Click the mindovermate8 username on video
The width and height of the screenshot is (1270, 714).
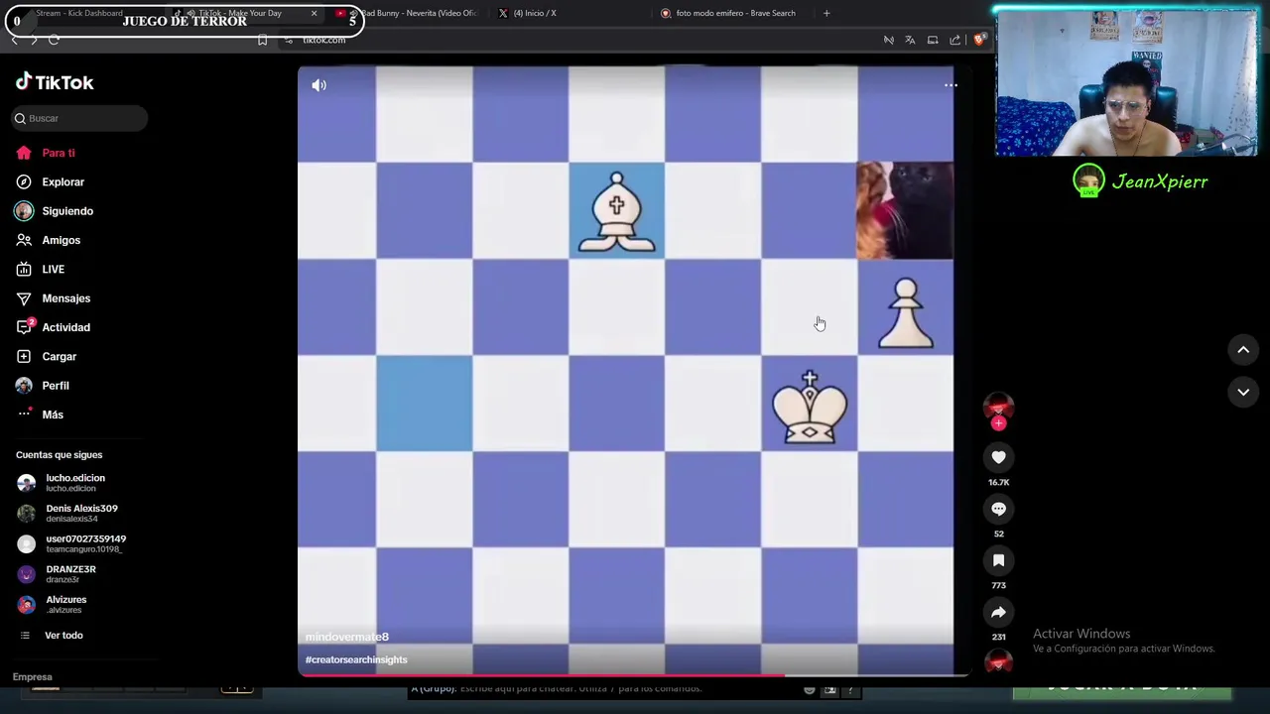pyautogui.click(x=347, y=637)
